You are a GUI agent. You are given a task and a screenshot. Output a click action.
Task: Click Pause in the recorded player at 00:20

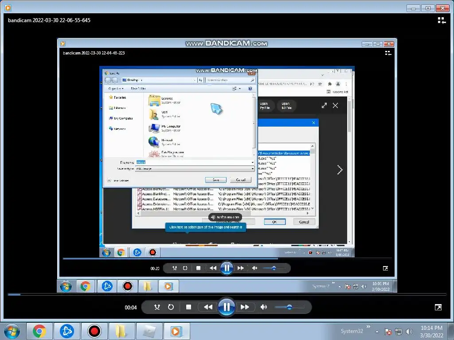point(227,268)
